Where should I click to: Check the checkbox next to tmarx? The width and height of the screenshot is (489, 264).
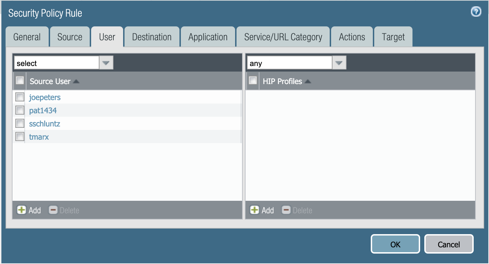pyautogui.click(x=19, y=137)
